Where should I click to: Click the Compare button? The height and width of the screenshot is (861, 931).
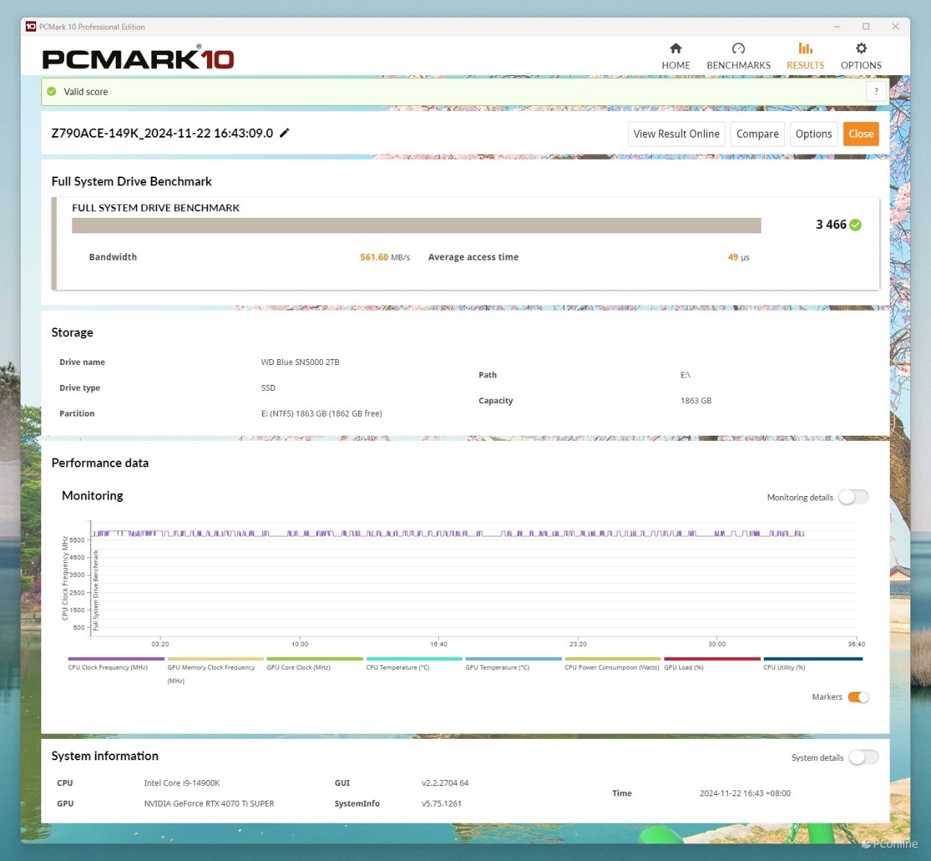click(x=757, y=134)
